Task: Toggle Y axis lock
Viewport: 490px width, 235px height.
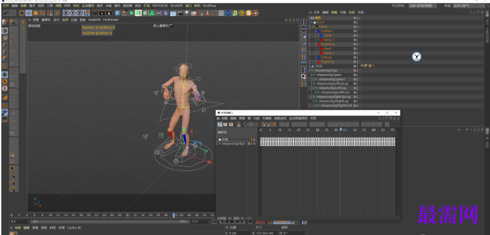Action: pyautogui.click(x=73, y=13)
